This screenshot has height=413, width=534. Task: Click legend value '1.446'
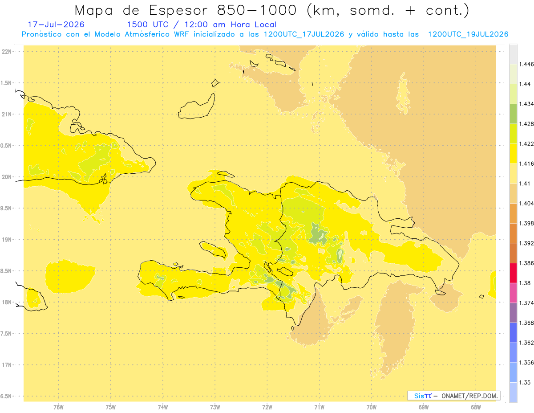click(x=526, y=64)
